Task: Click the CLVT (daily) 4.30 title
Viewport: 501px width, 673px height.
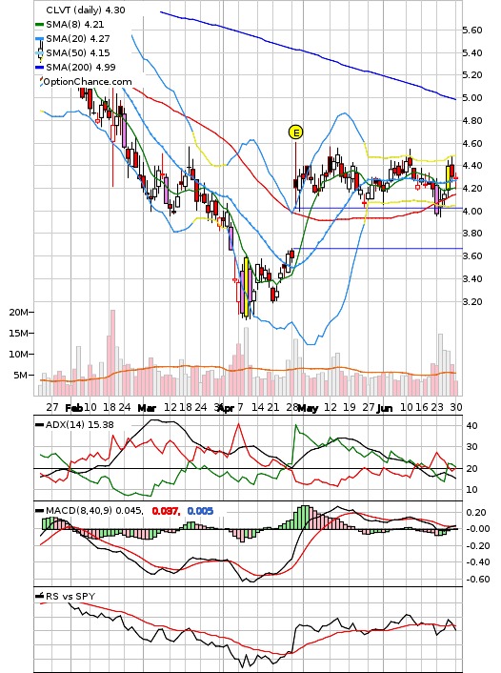Action: (86, 10)
